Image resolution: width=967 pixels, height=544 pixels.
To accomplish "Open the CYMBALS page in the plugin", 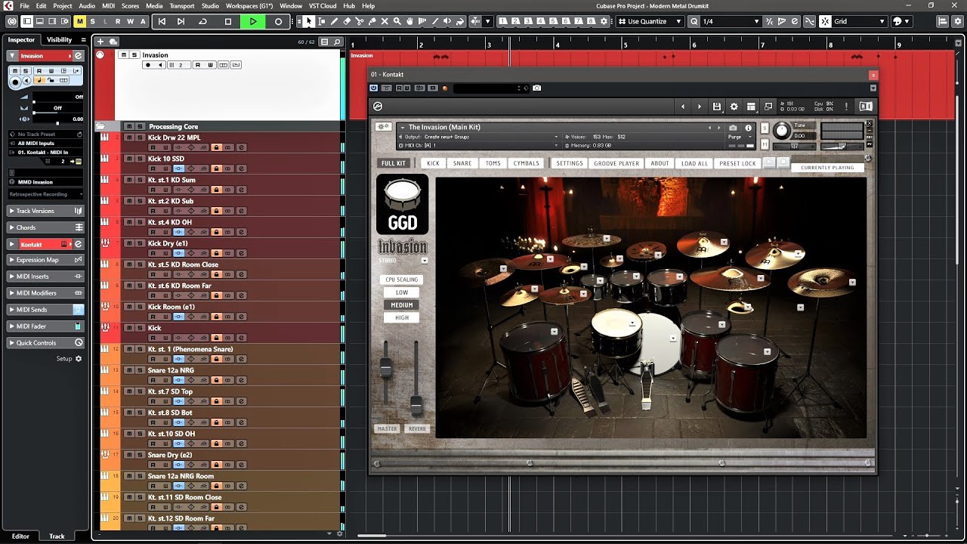I will pos(527,163).
